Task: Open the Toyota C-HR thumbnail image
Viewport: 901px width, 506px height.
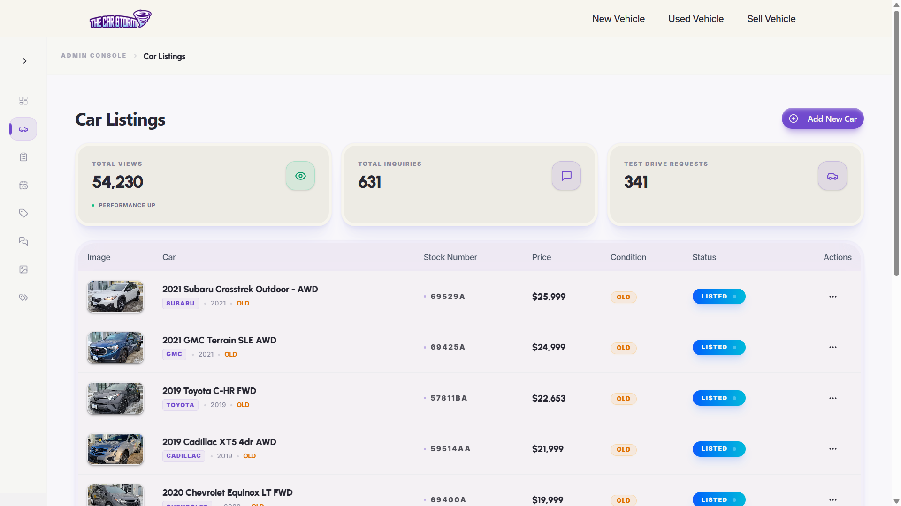Action: [x=115, y=398]
